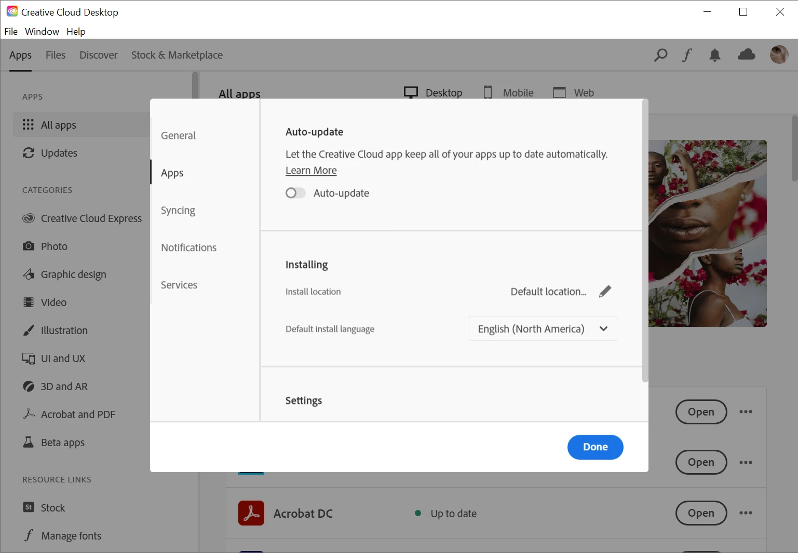Viewport: 798px width, 553px height.
Task: Enable the Auto-update toggle switch
Action: (295, 193)
